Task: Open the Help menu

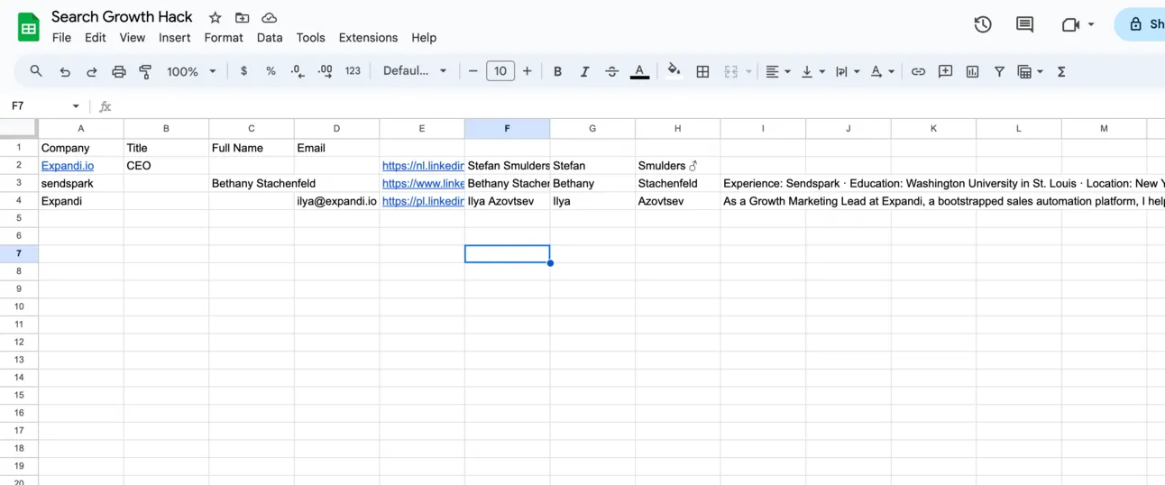Action: (424, 38)
